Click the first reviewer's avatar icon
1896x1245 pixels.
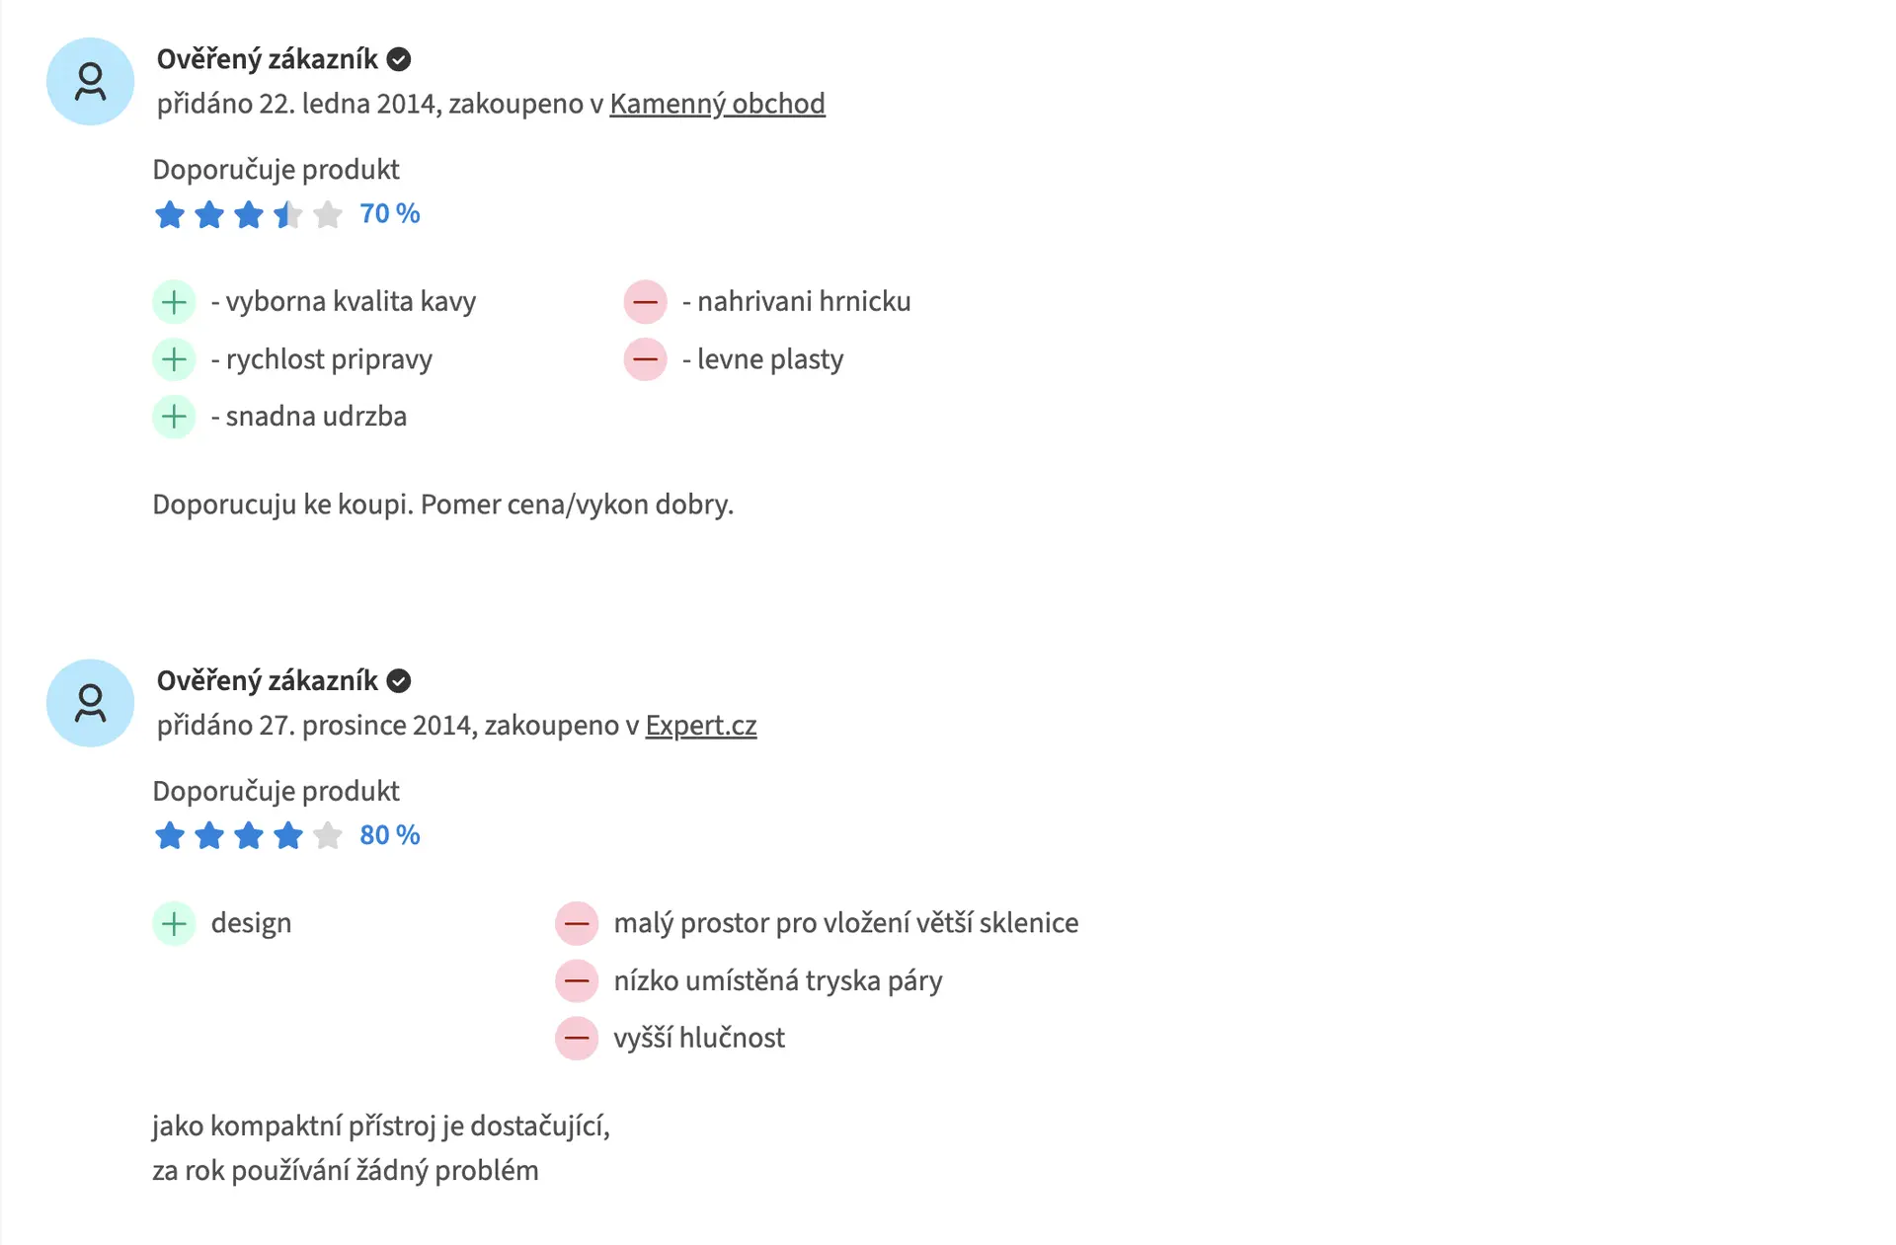(x=90, y=82)
